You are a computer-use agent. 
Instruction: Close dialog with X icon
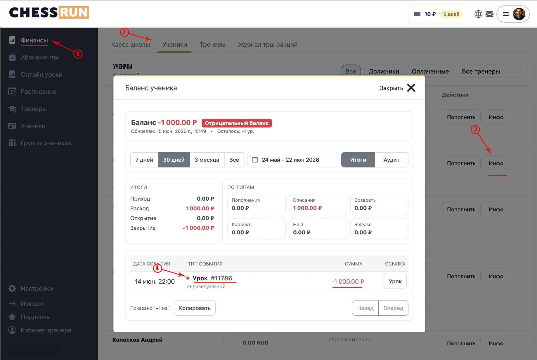tap(411, 88)
